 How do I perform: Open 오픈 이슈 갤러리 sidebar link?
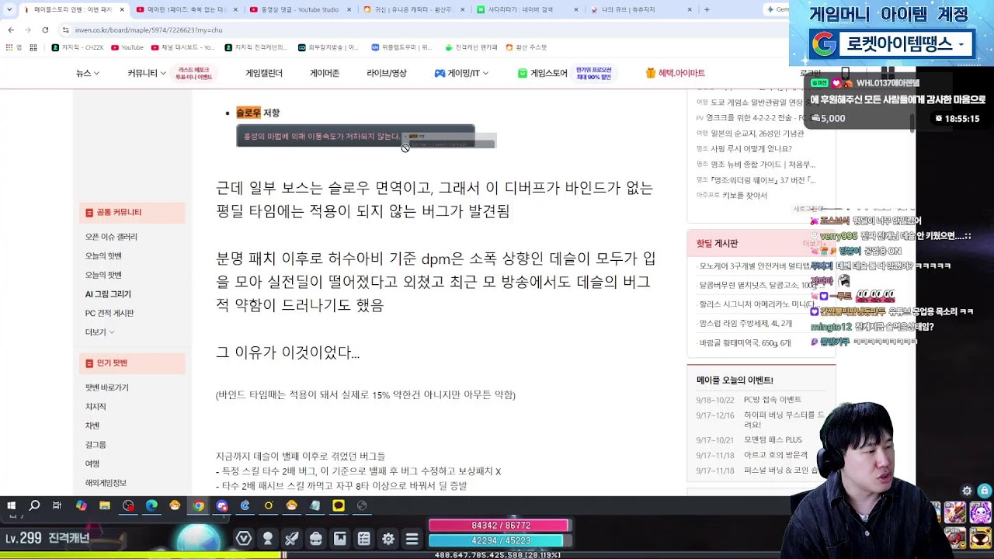111,237
